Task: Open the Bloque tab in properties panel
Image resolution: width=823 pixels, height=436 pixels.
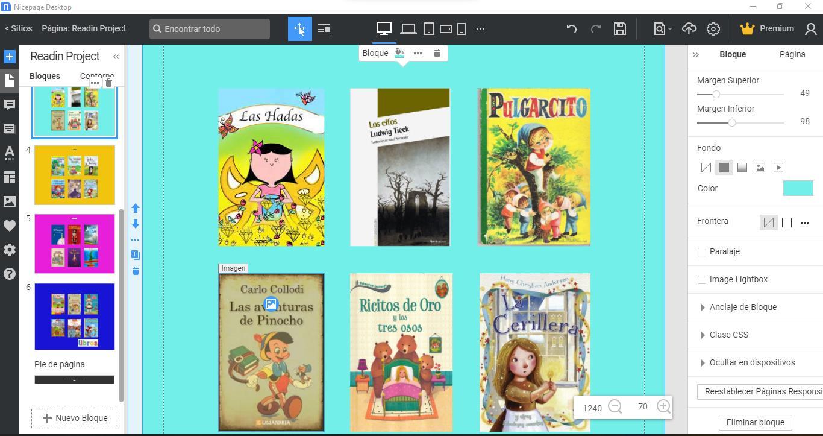Action: (x=733, y=54)
